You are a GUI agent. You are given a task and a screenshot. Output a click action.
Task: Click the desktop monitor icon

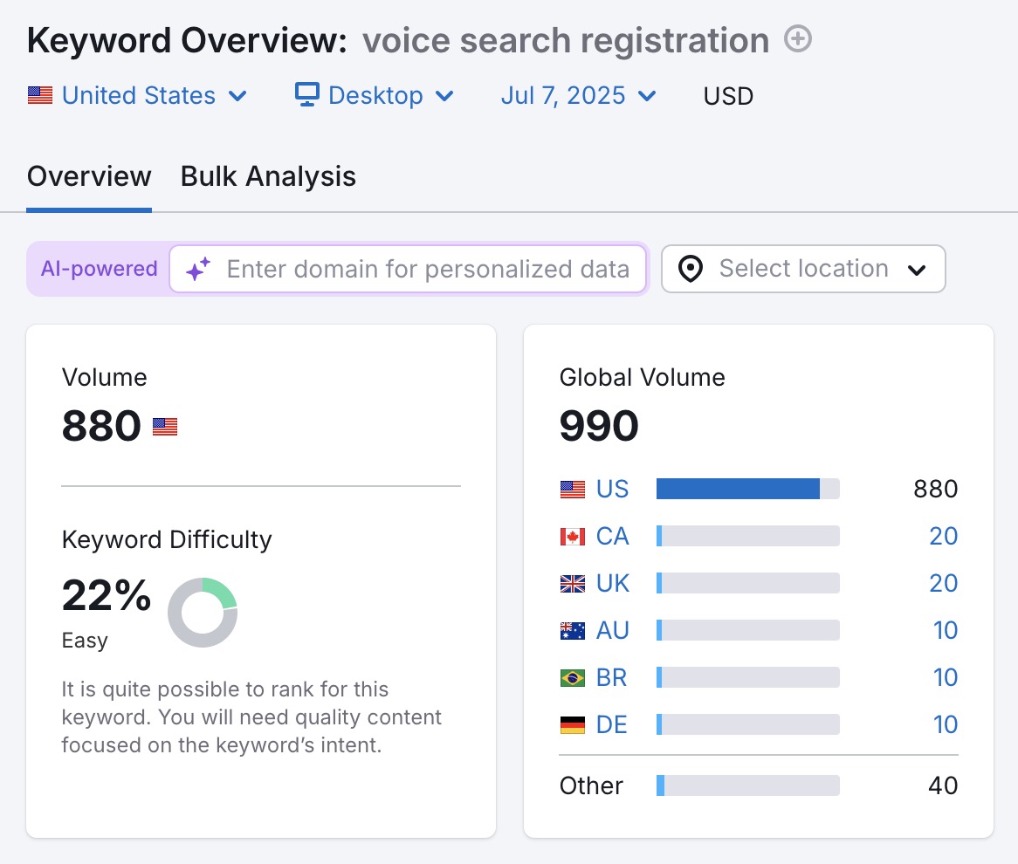point(306,95)
